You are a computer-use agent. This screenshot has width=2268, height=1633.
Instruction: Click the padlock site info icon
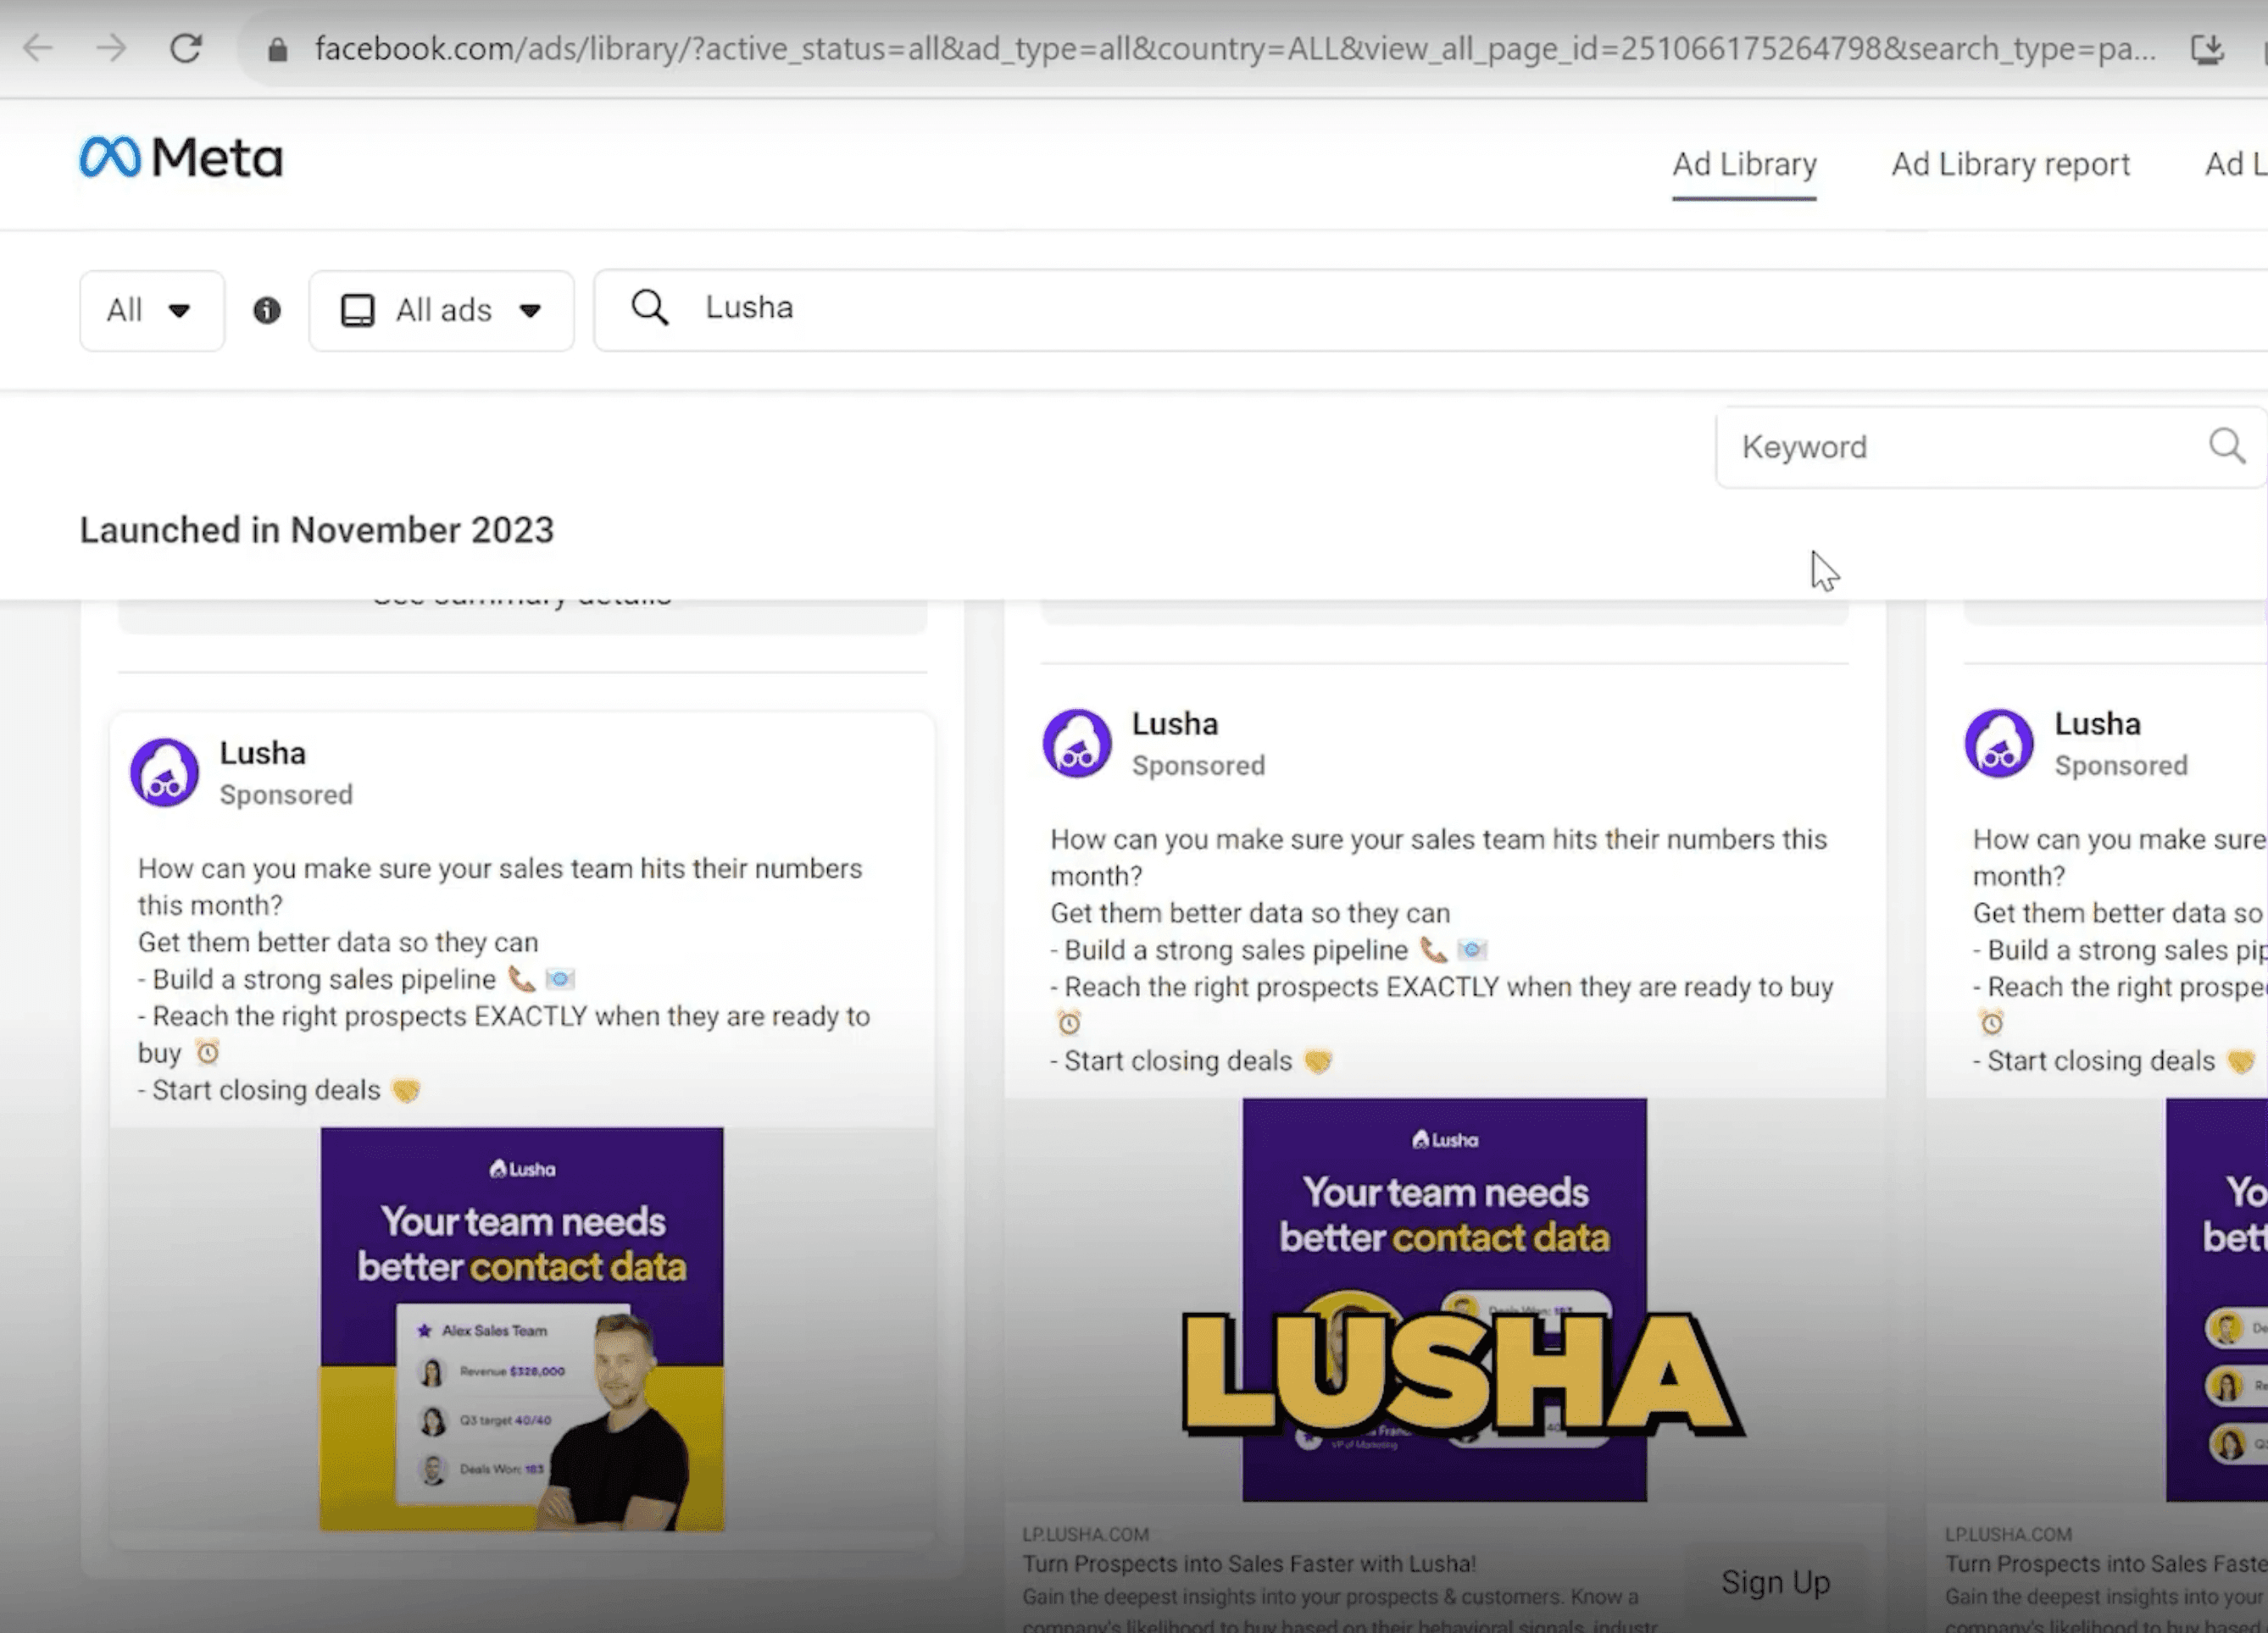click(x=278, y=50)
